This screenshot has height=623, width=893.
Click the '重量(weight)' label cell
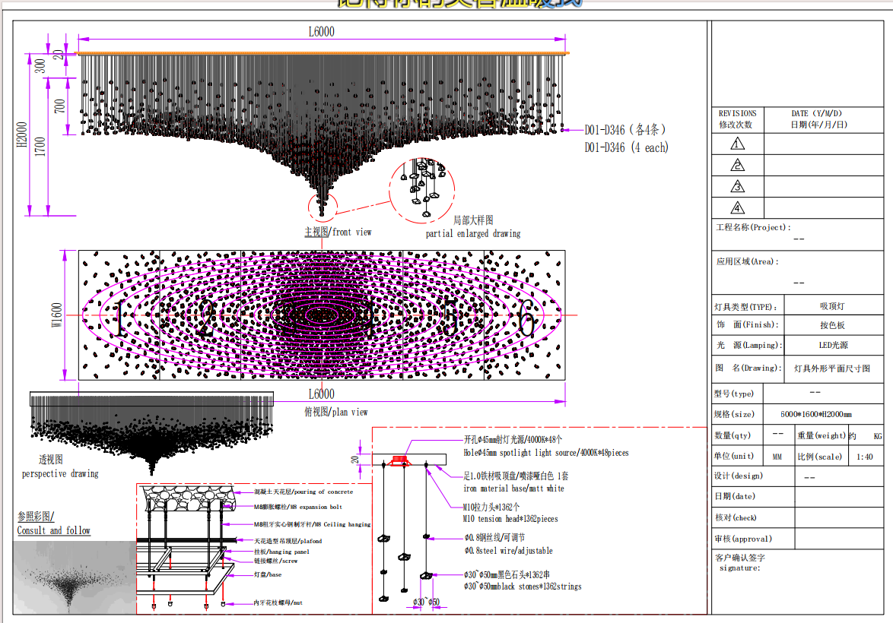click(821, 435)
